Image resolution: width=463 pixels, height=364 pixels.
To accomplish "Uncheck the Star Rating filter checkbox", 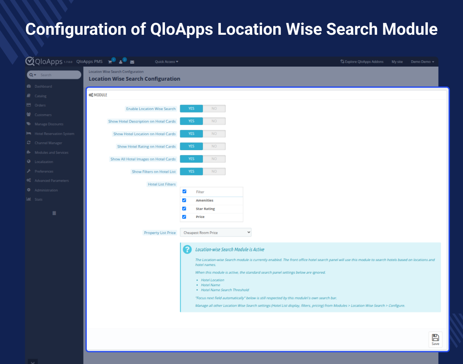I will (x=184, y=208).
